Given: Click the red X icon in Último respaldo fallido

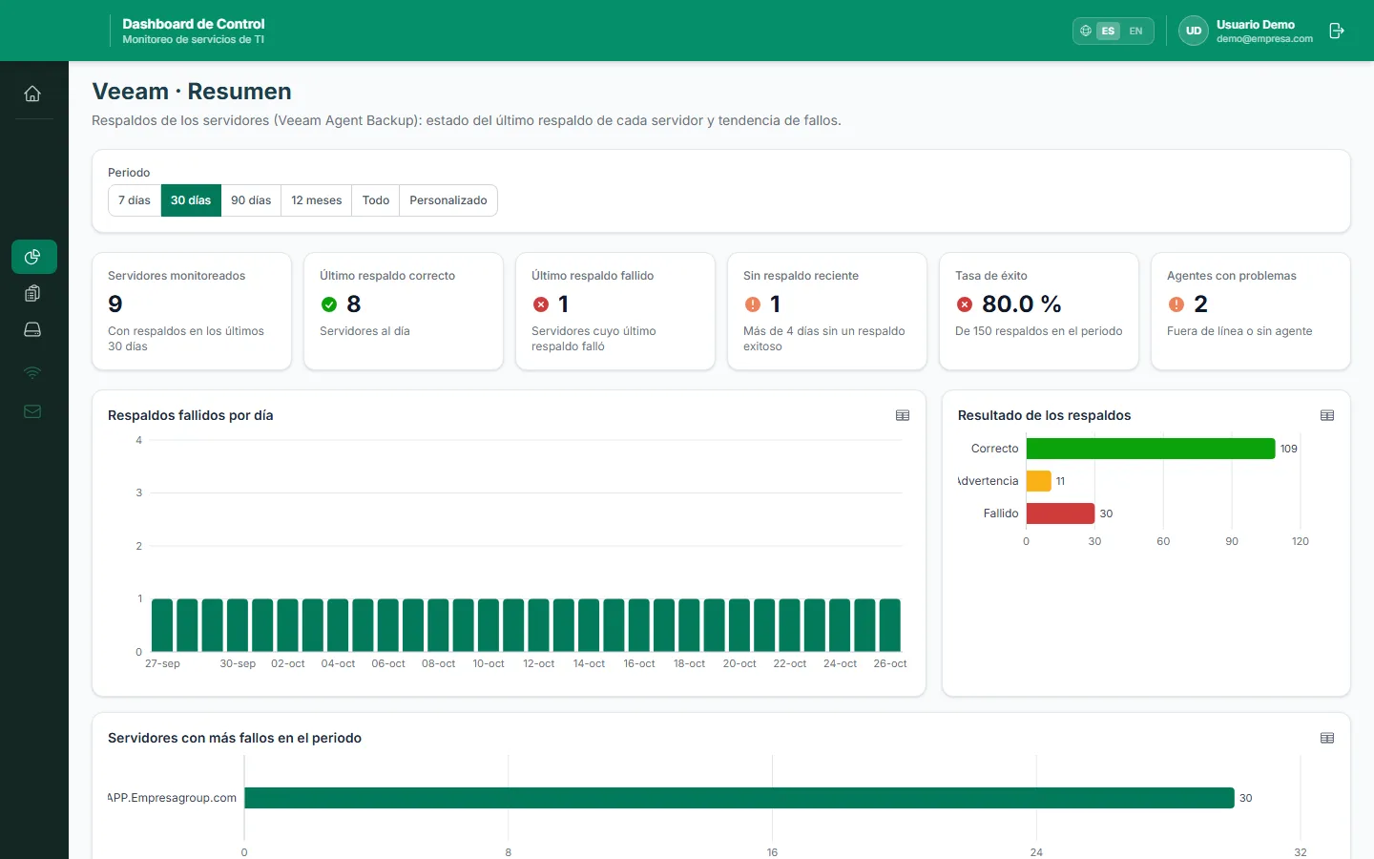Looking at the screenshot, I should pyautogui.click(x=541, y=304).
